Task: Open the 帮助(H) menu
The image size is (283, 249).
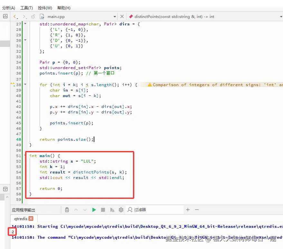Action: tap(64, 8)
